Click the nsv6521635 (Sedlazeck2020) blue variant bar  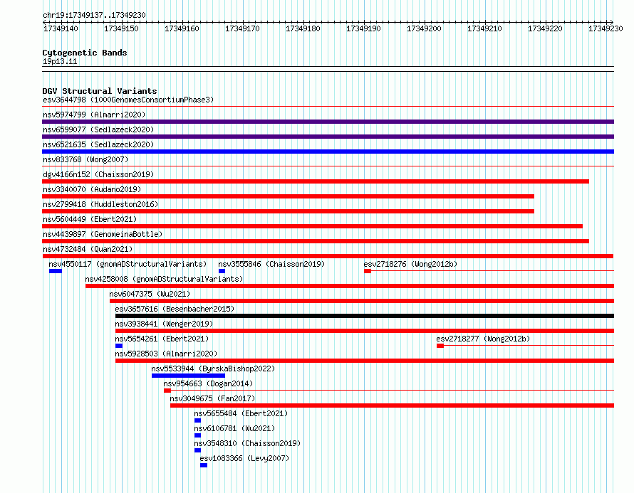click(x=328, y=152)
